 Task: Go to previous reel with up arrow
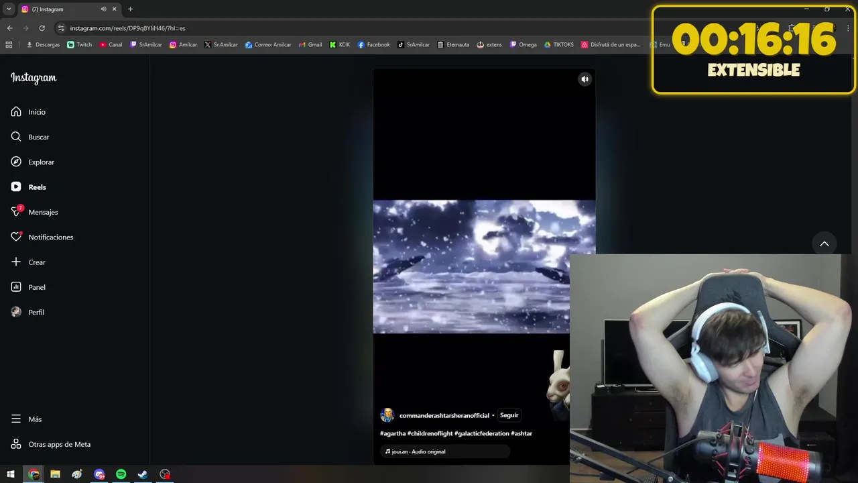[x=824, y=244]
